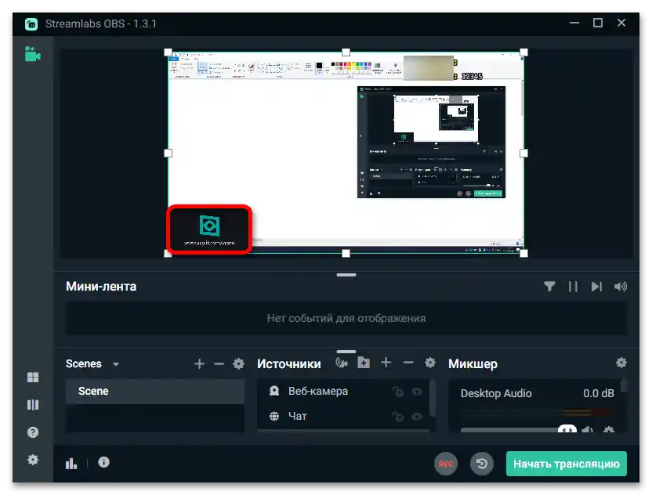
Task: Click Начать трансляцию to go live
Action: [x=567, y=464]
